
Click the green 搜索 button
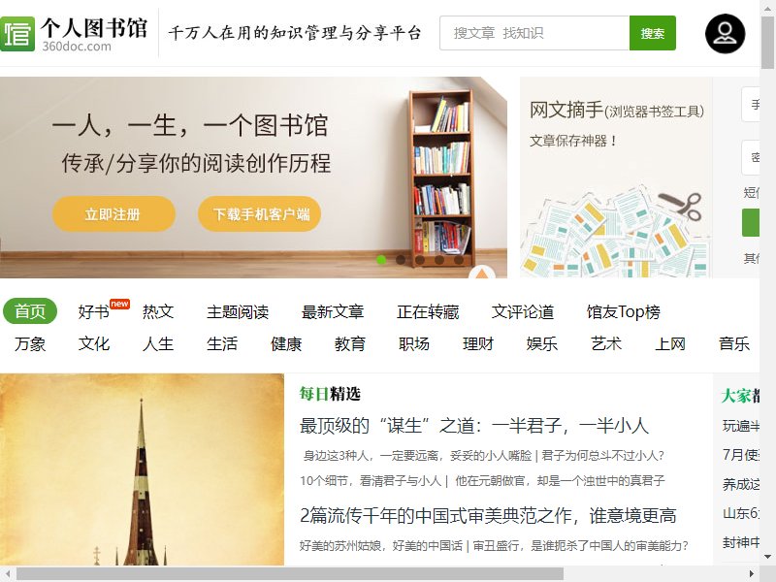pos(652,33)
